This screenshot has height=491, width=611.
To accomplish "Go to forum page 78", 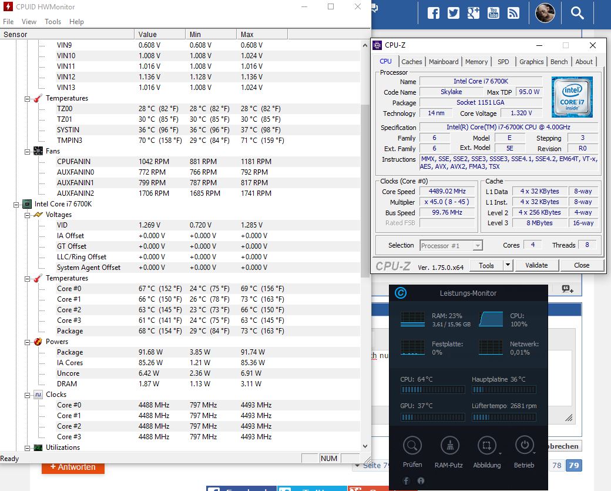I will pos(557,465).
